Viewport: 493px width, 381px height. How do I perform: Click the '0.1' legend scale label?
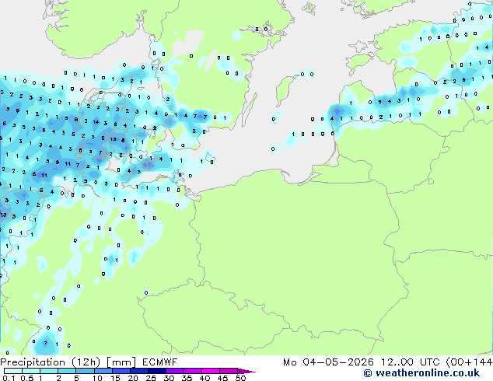point(9,378)
